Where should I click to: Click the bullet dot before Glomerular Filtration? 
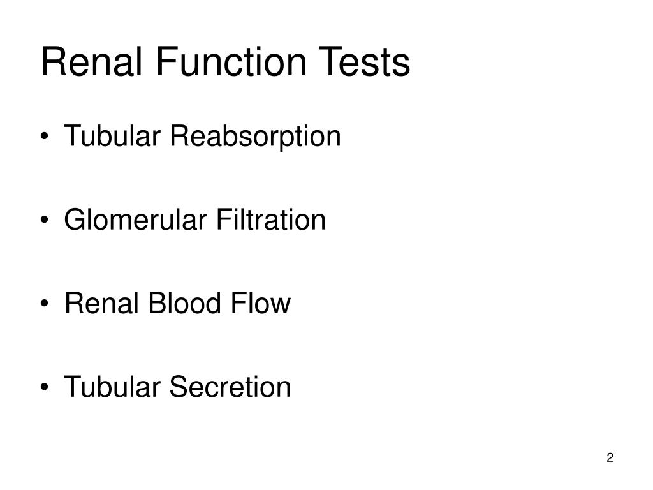click(45, 220)
